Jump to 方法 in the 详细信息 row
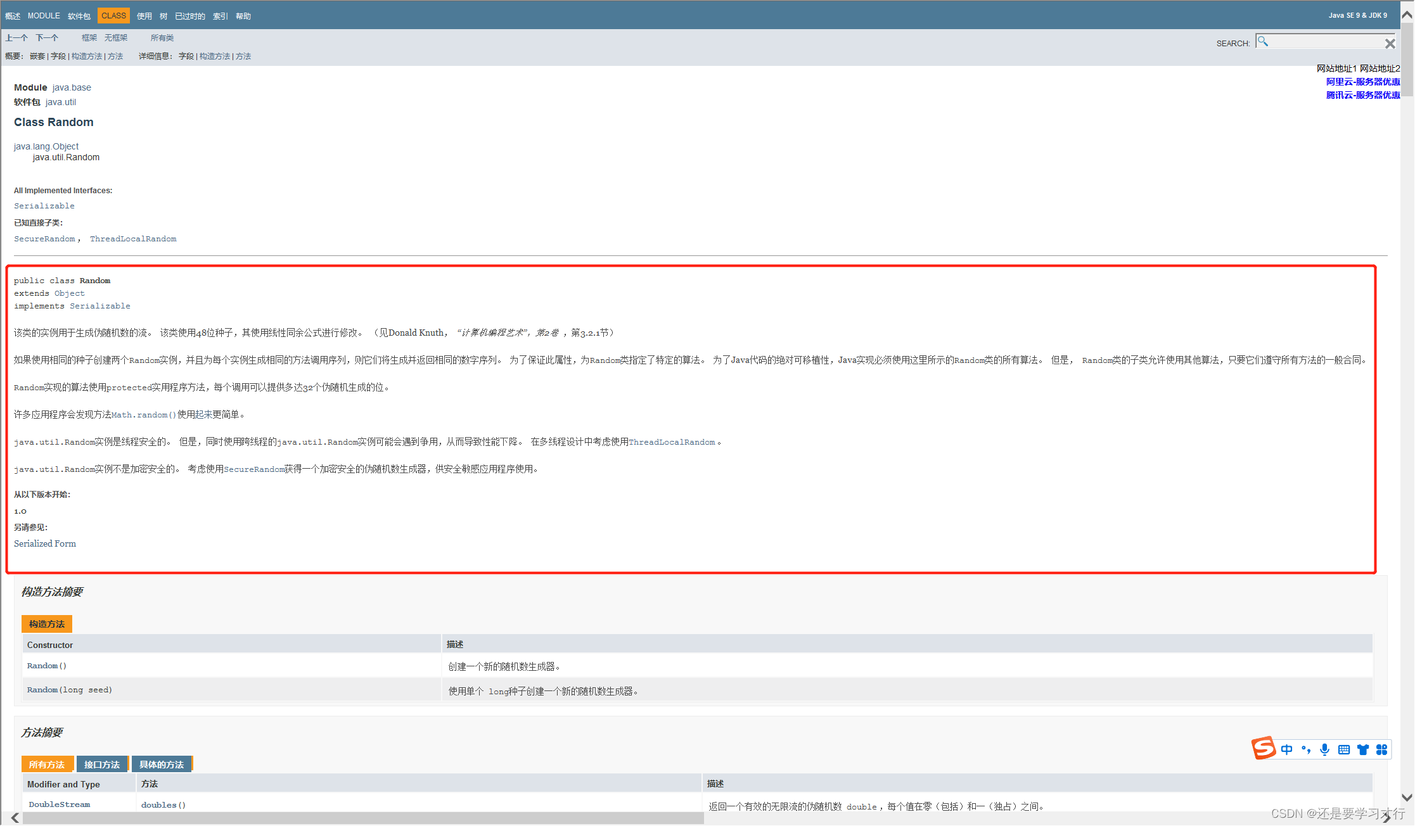The width and height of the screenshot is (1415, 826). click(243, 56)
